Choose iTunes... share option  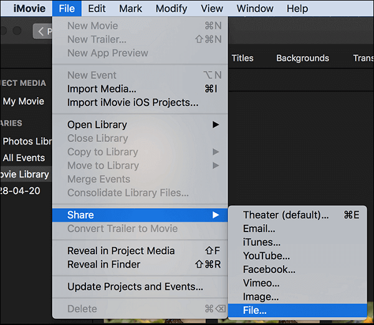click(x=261, y=242)
